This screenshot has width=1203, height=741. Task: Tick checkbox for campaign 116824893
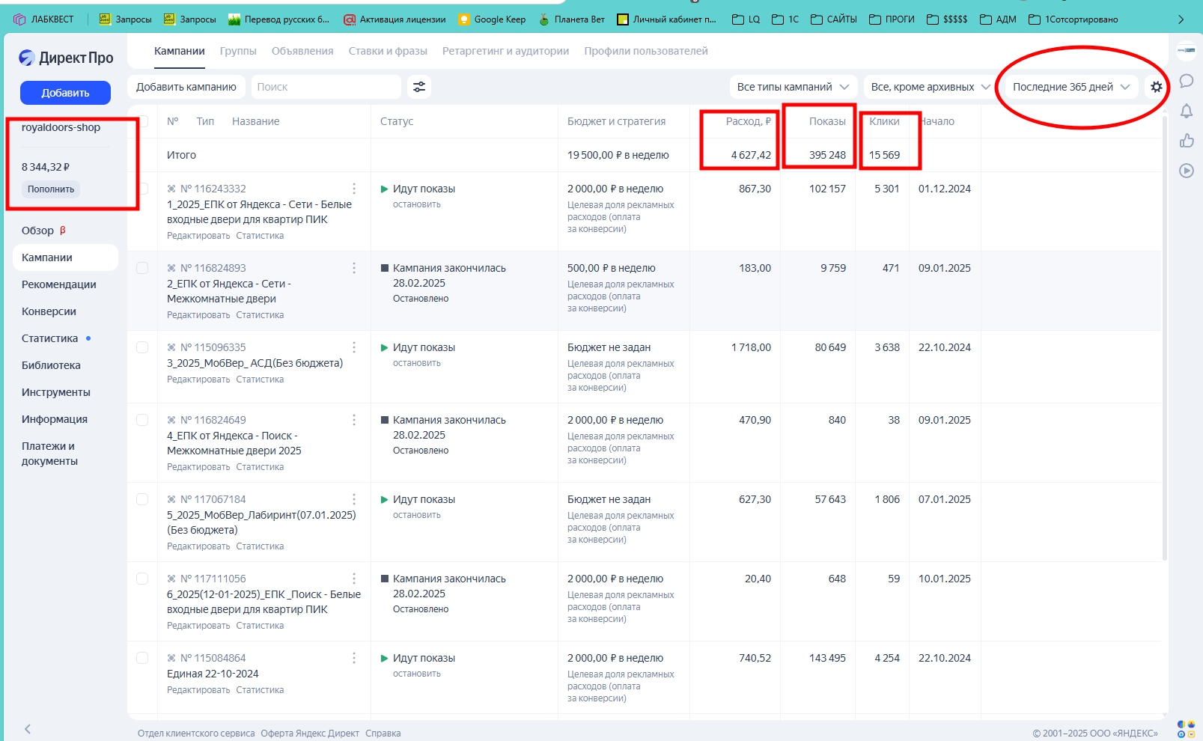(x=142, y=268)
